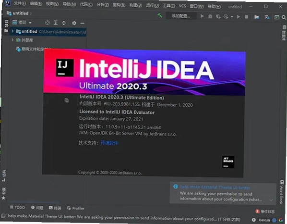Open the TODO tool window tab
The width and height of the screenshot is (287, 224).
[x=17, y=207]
